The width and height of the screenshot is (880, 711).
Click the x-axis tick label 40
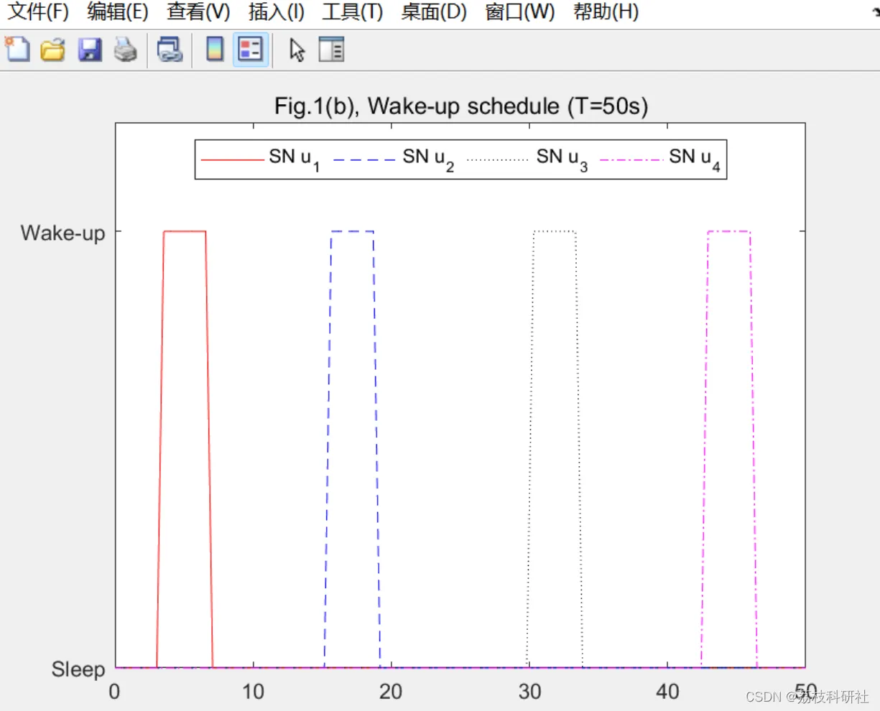click(x=667, y=692)
